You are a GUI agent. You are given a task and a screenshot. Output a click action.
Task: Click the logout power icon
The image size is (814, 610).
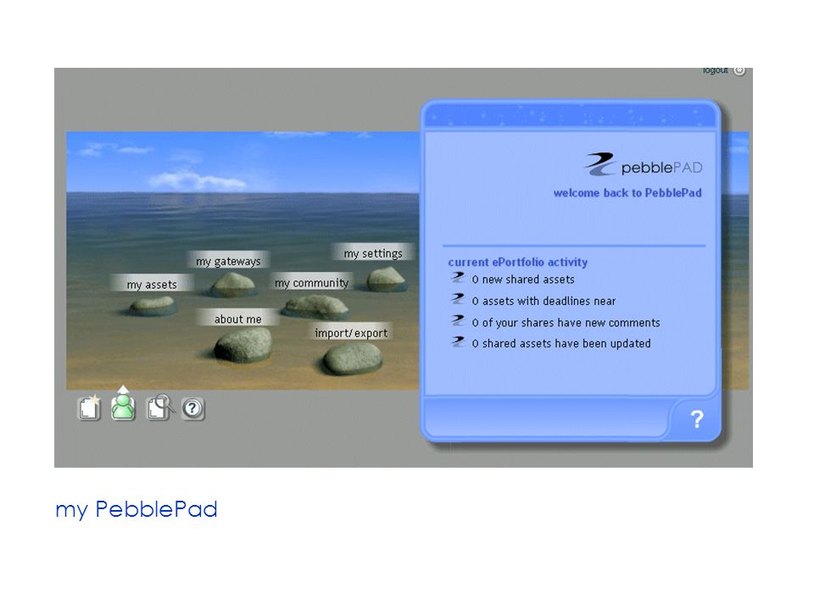coord(739,70)
